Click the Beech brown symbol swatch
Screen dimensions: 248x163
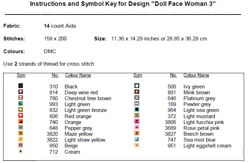(x=137, y=133)
